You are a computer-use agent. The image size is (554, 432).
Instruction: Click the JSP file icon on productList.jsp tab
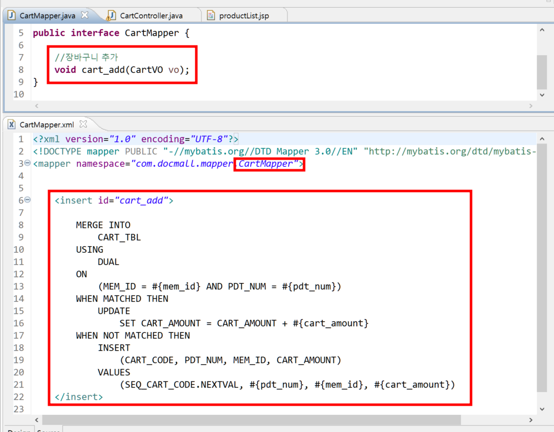(211, 16)
